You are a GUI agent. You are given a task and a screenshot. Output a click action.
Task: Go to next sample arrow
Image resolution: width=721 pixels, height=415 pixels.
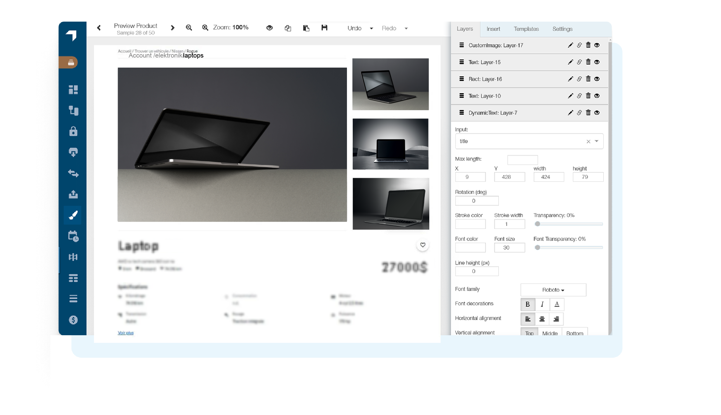pos(173,28)
